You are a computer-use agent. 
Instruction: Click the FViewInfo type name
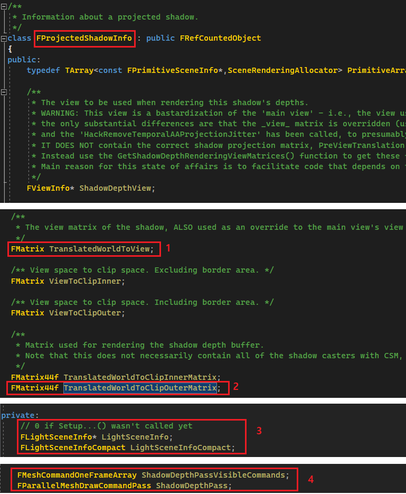48,188
